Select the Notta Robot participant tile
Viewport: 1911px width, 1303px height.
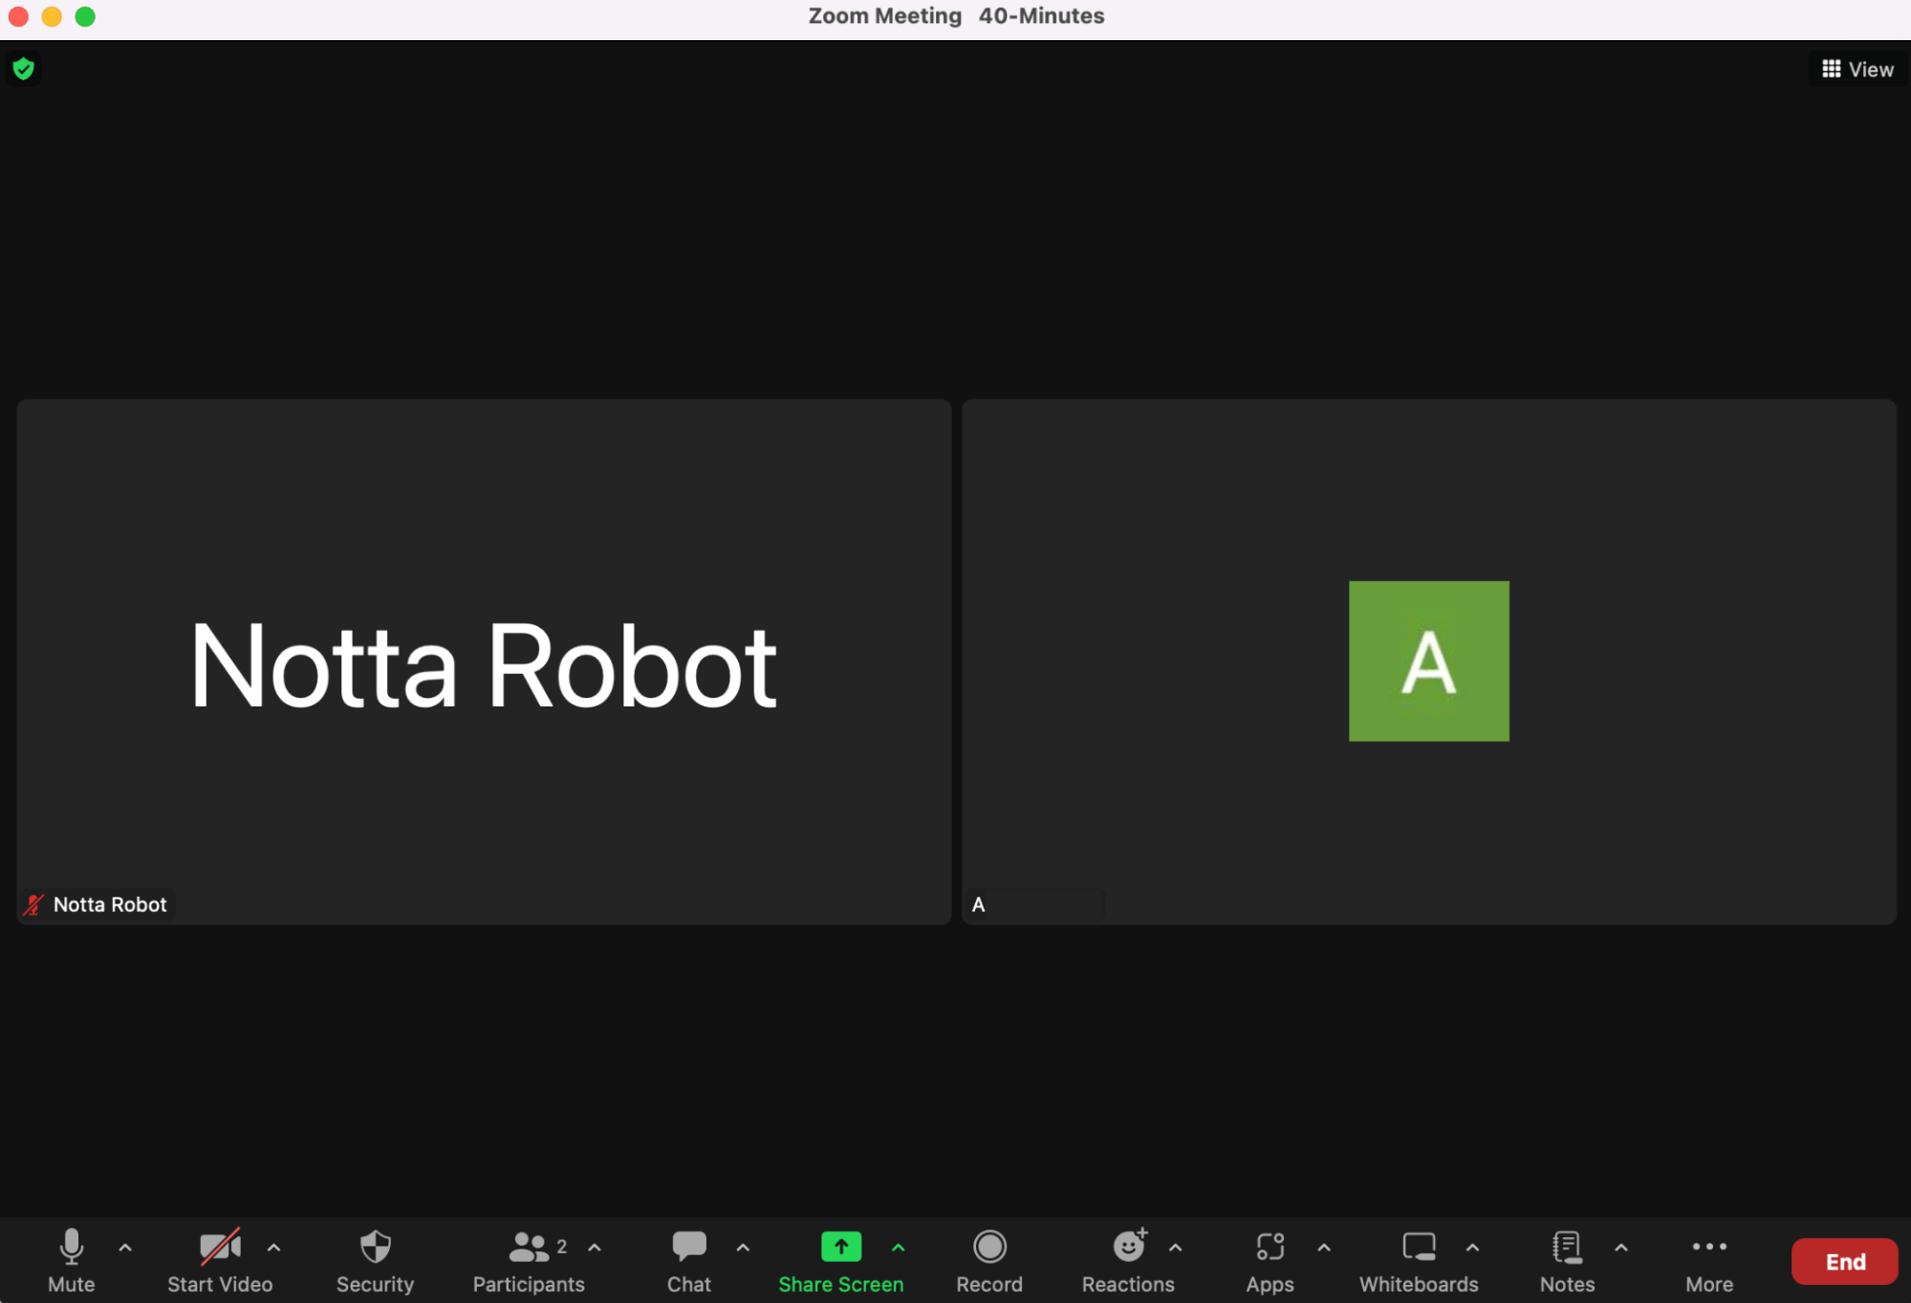[x=484, y=662]
